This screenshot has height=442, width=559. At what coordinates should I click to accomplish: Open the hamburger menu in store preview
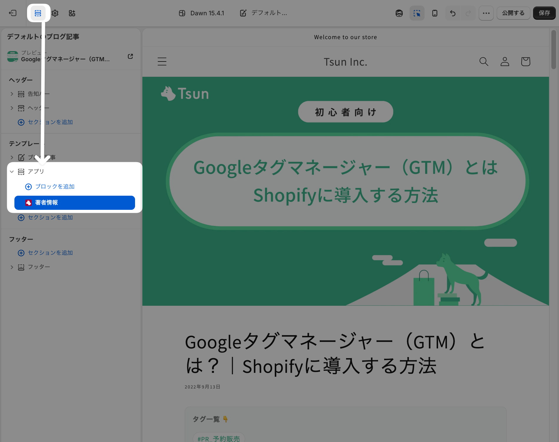(162, 62)
